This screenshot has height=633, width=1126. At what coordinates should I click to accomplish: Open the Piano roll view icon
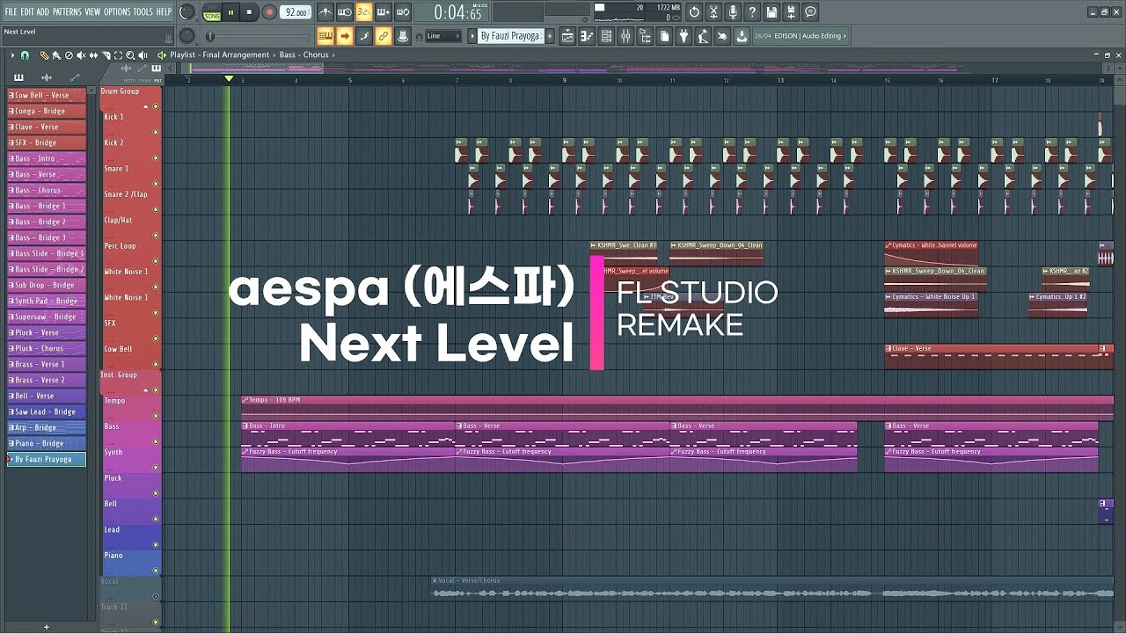tap(587, 36)
